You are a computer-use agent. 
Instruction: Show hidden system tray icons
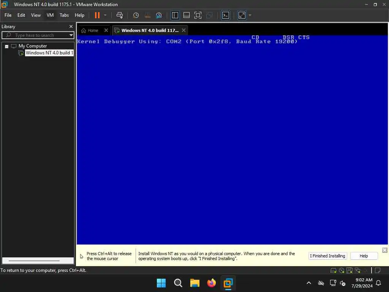pos(309,283)
